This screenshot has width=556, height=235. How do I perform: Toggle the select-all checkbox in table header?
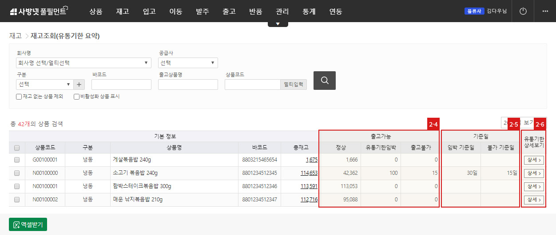click(17, 148)
